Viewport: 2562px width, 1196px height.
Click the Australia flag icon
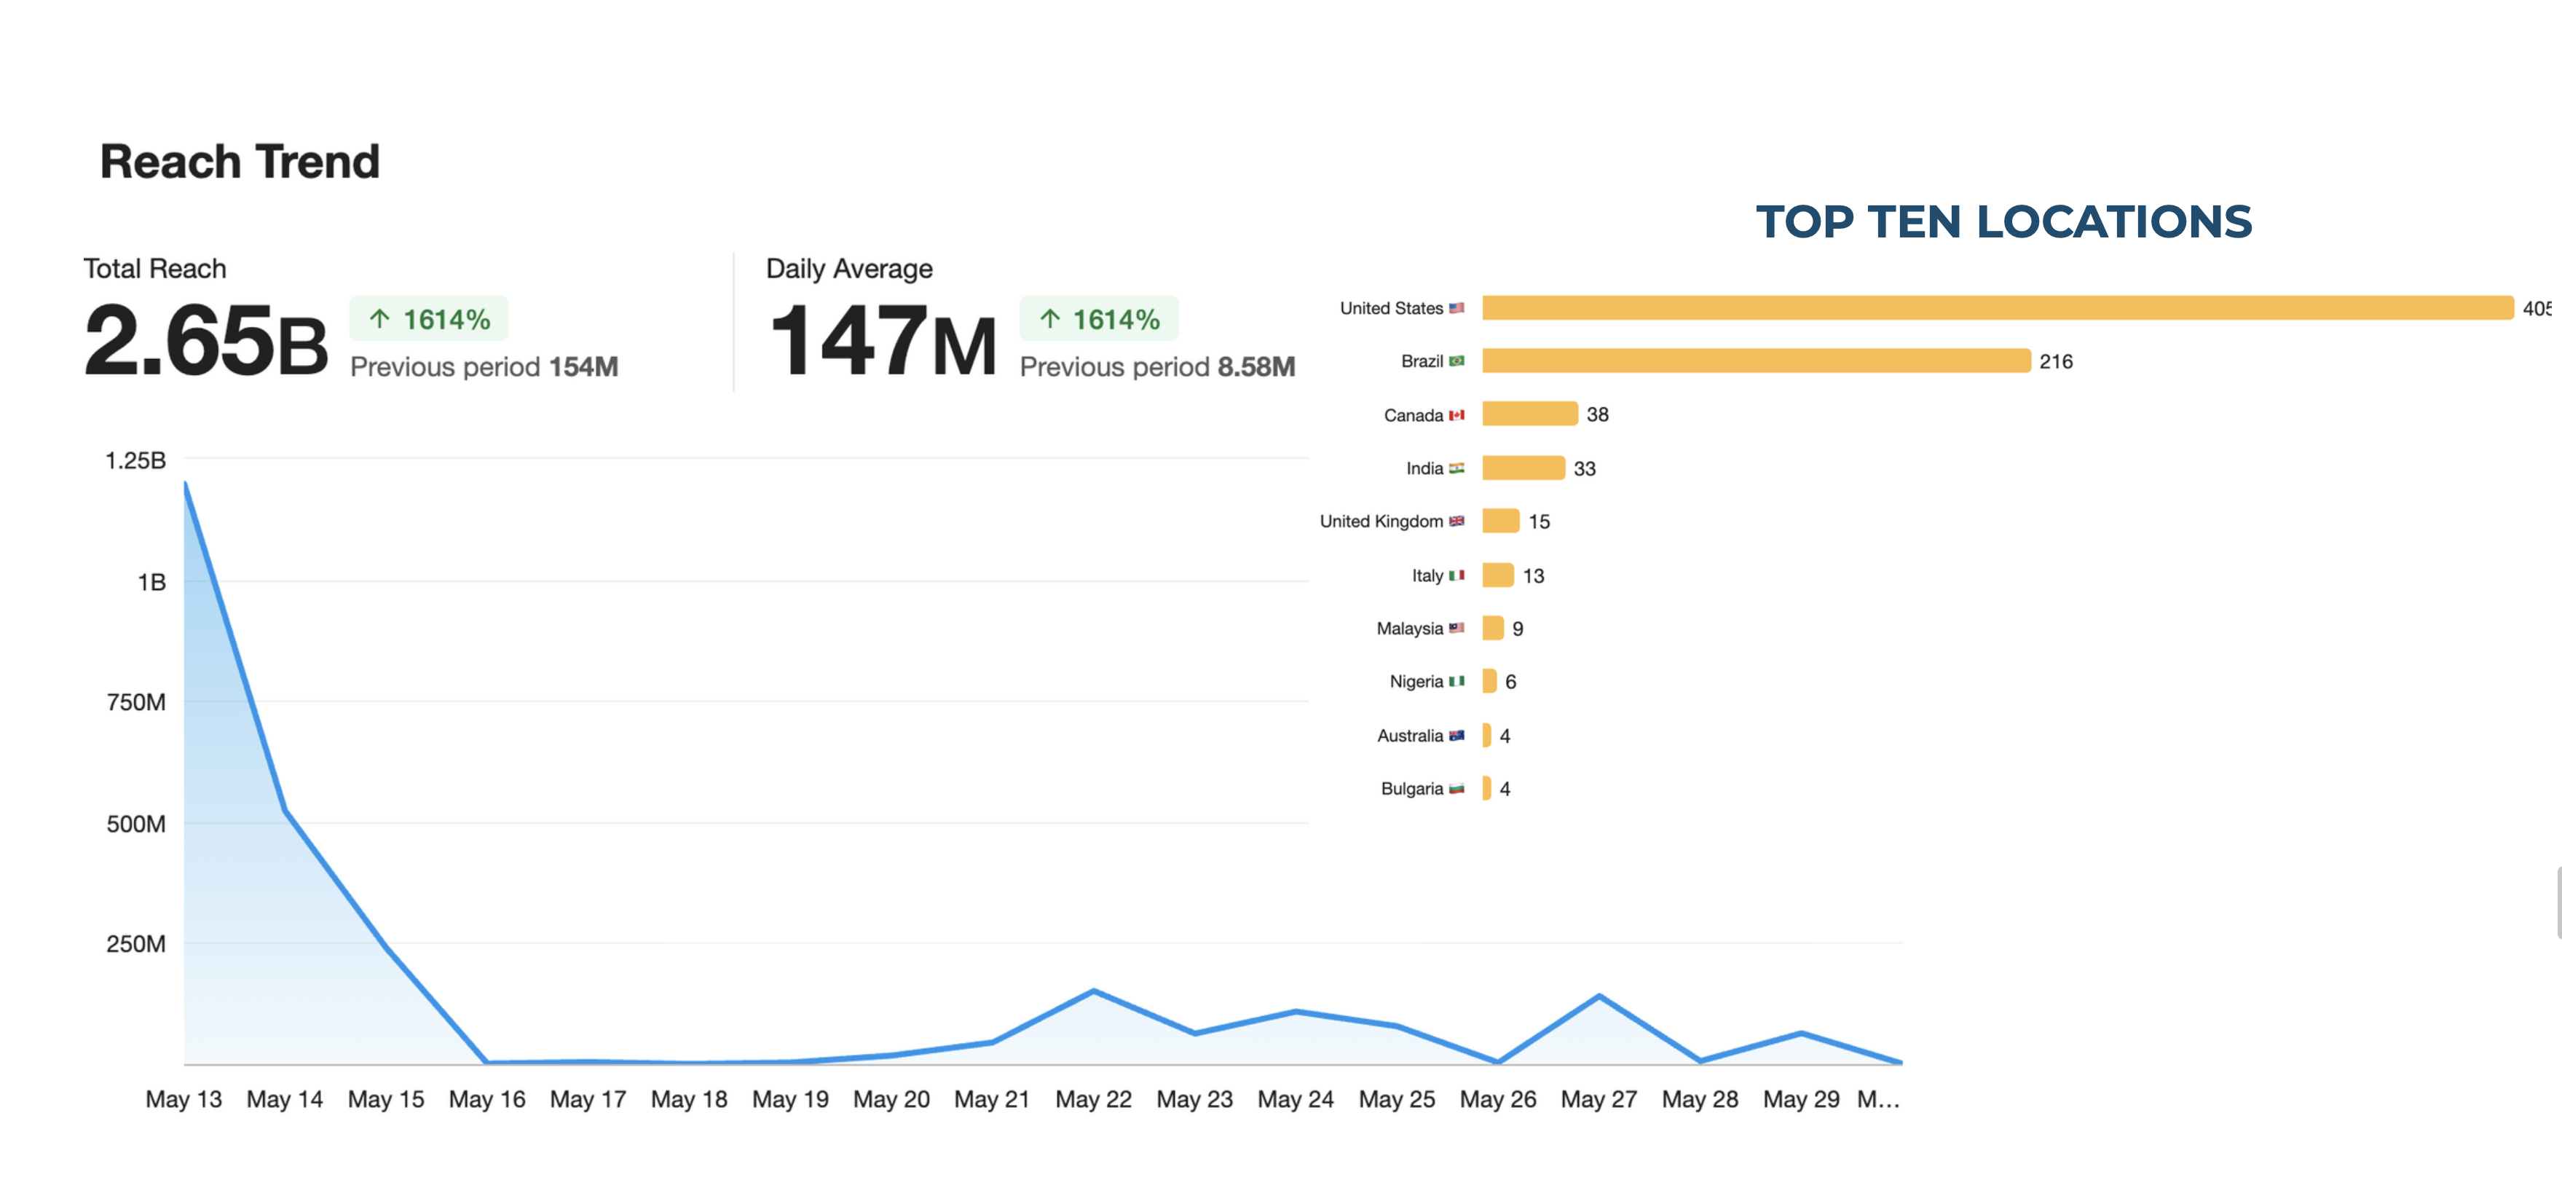(1456, 736)
